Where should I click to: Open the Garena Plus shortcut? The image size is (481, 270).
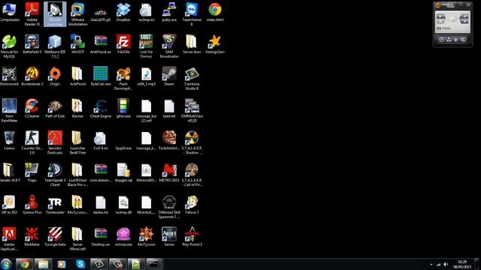[x=32, y=205]
